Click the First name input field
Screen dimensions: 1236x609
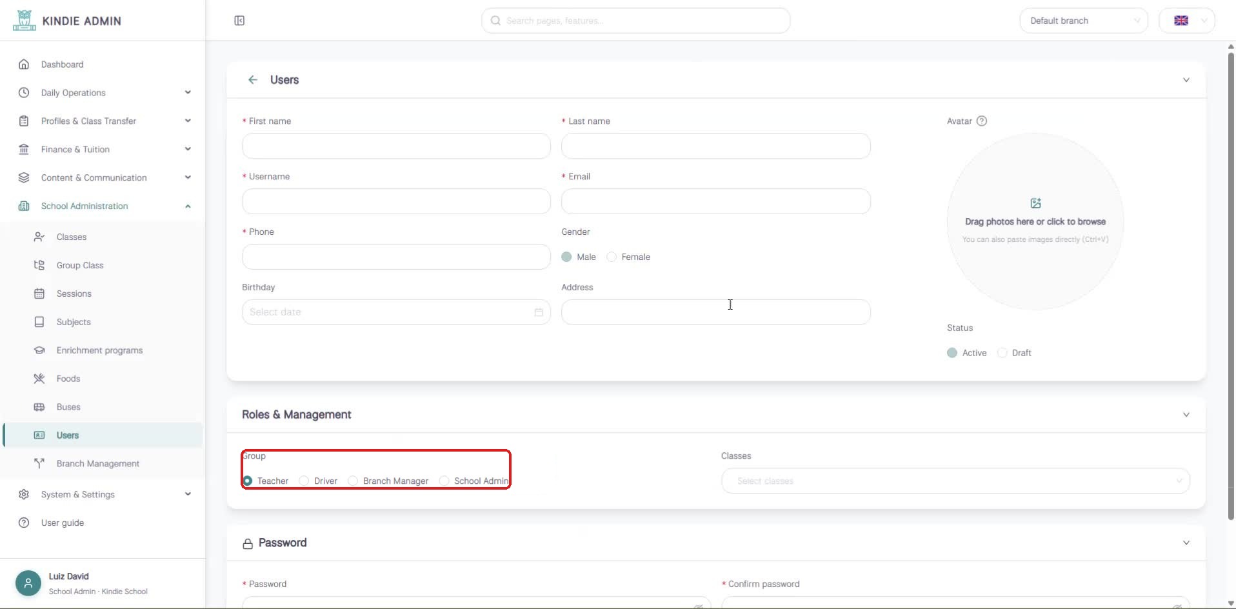click(396, 146)
